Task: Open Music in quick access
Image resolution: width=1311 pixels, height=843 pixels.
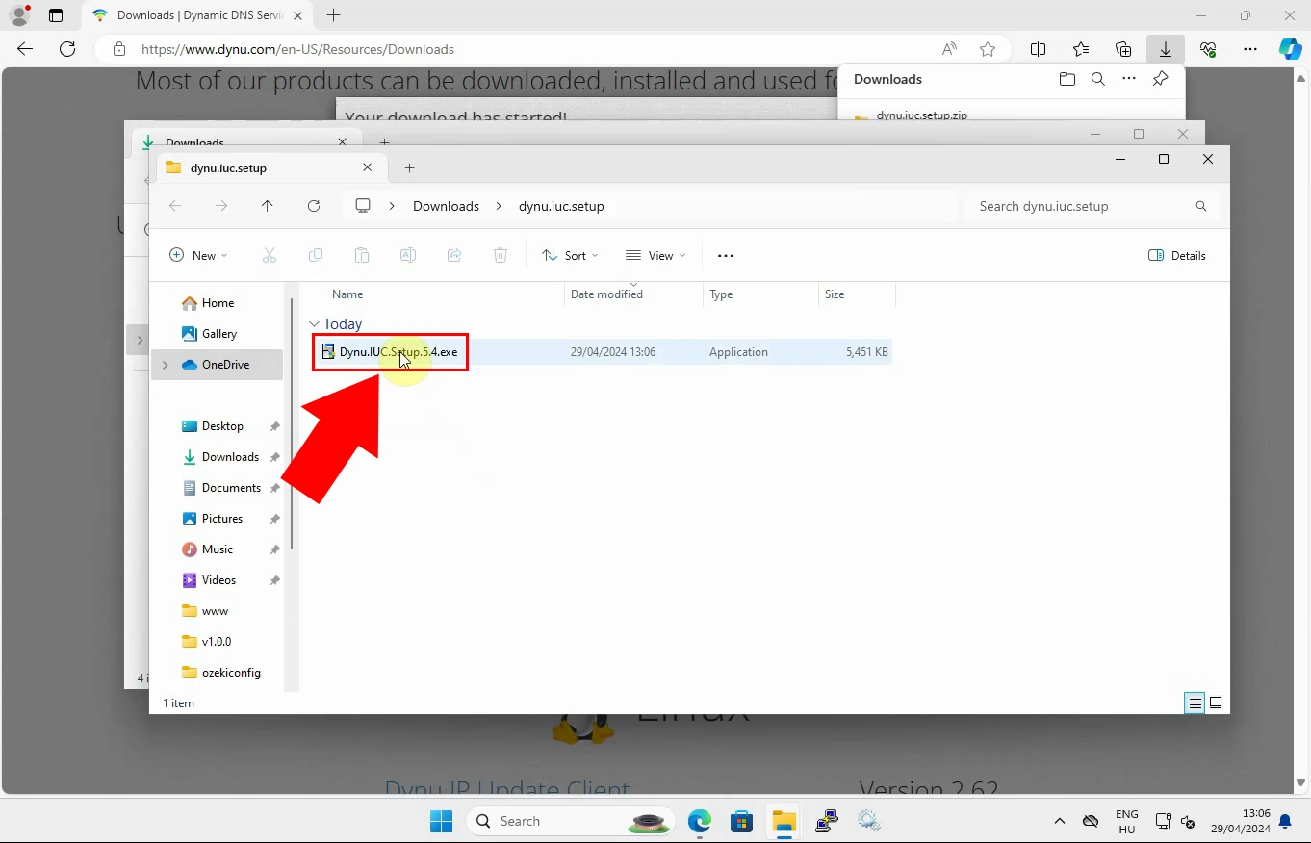Action: click(x=218, y=549)
